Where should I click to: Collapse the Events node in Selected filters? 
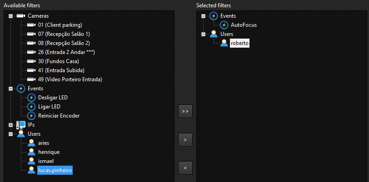tap(203, 16)
